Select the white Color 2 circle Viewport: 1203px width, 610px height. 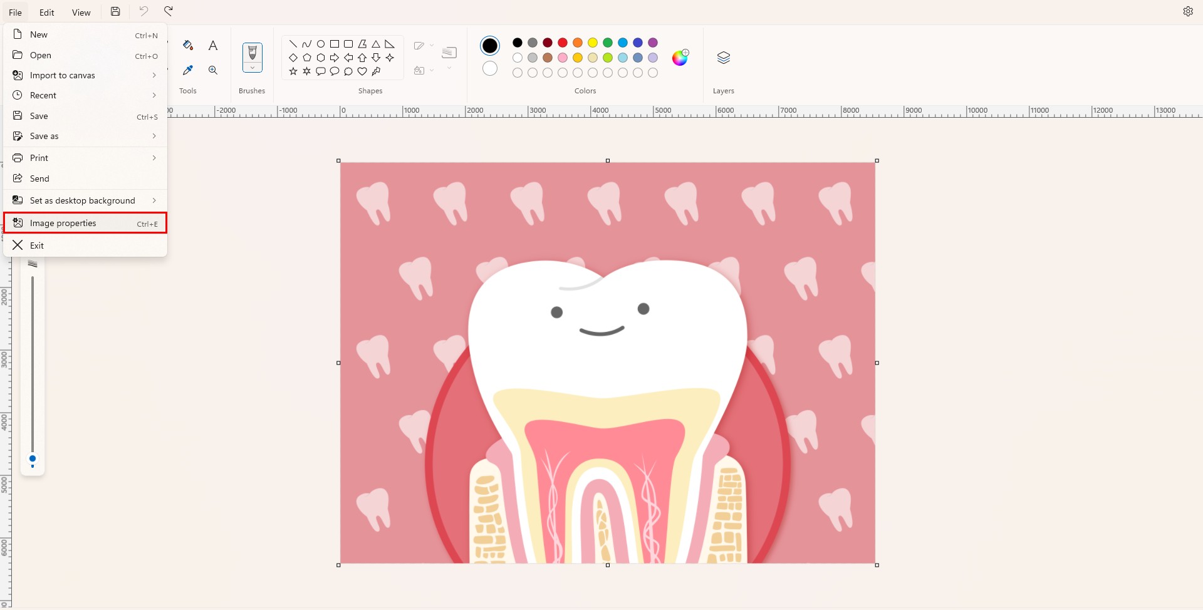point(490,68)
